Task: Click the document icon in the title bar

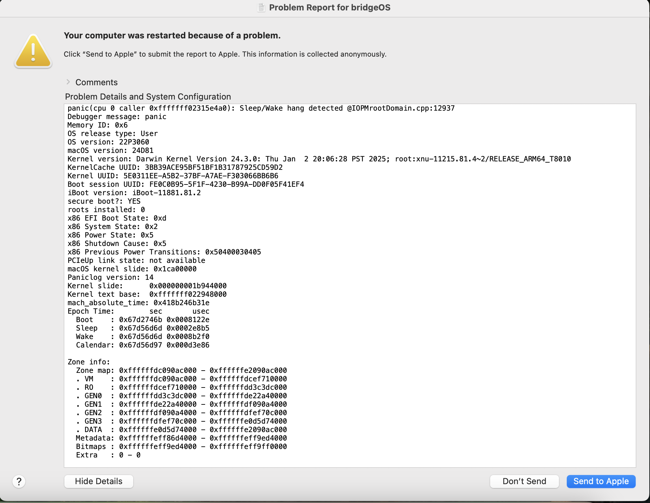Action: [x=261, y=7]
